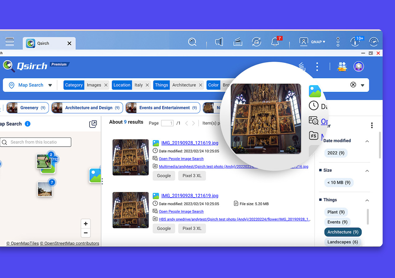Click the Map Search info icon

click(x=27, y=124)
